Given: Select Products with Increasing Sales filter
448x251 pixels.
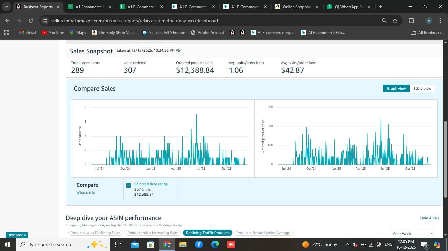Looking at the screenshot, I should pyautogui.click(x=153, y=233).
